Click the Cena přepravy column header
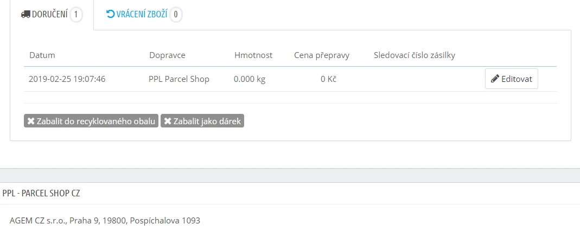580x237 pixels. tap(322, 55)
